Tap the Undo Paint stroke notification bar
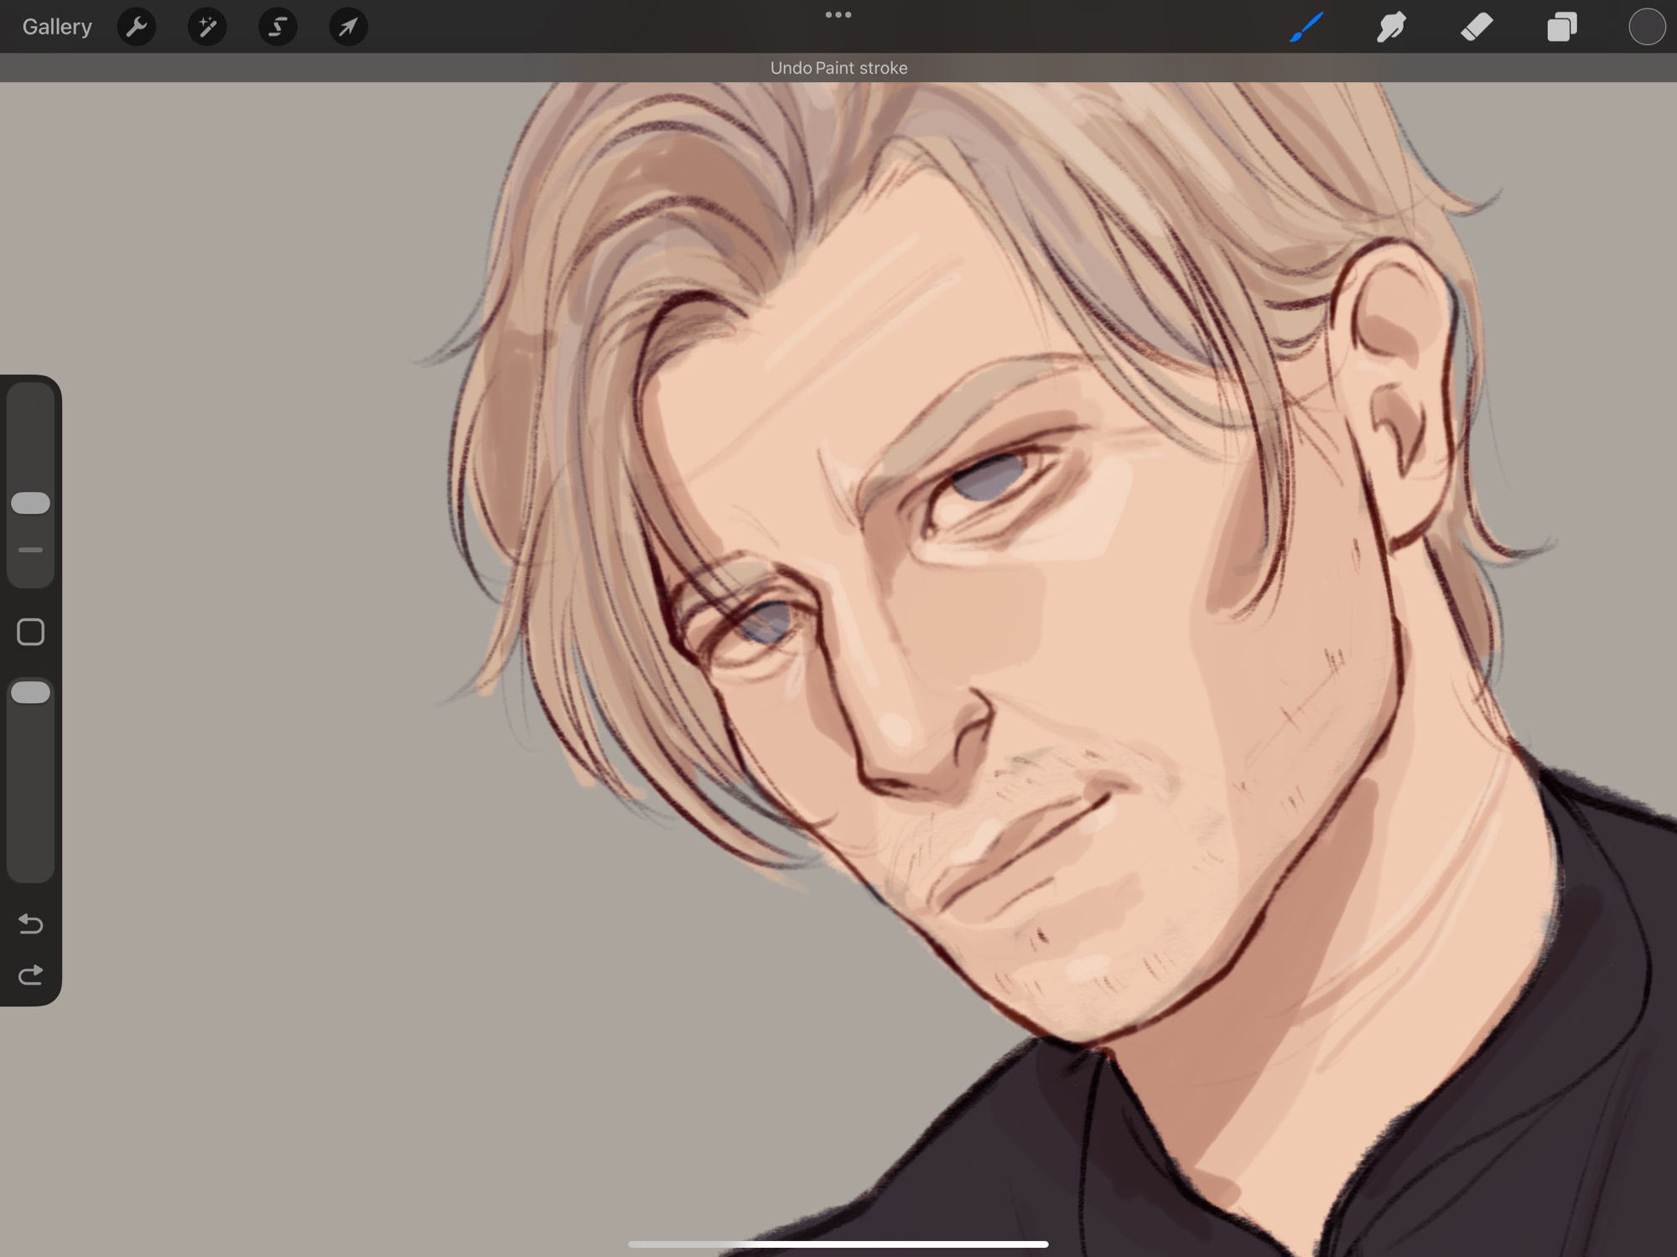The height and width of the screenshot is (1257, 1677). click(838, 68)
